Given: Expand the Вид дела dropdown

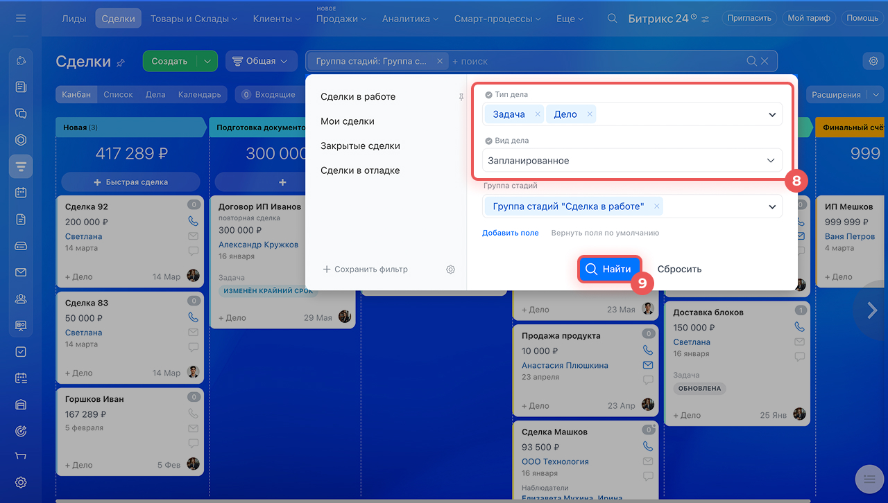Looking at the screenshot, I should 771,161.
